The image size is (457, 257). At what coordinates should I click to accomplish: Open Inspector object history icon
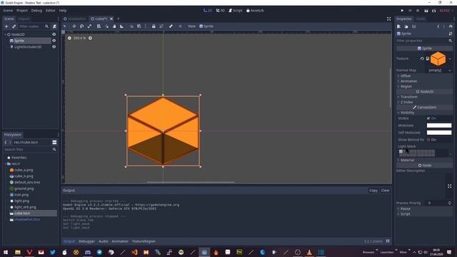click(451, 26)
